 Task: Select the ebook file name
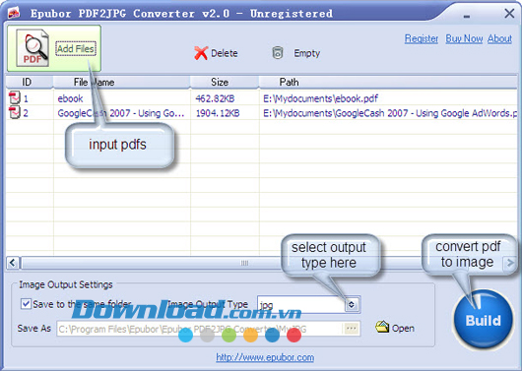[70, 98]
